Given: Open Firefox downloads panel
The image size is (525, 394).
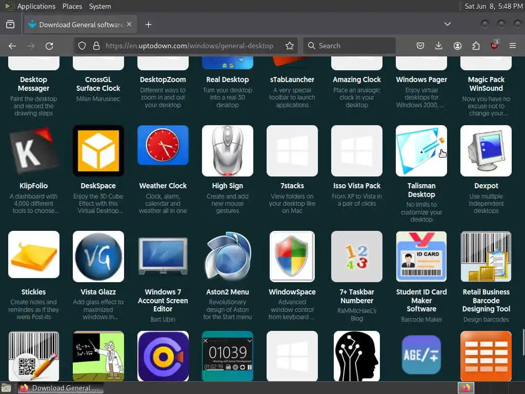Looking at the screenshot, I should click(x=439, y=46).
